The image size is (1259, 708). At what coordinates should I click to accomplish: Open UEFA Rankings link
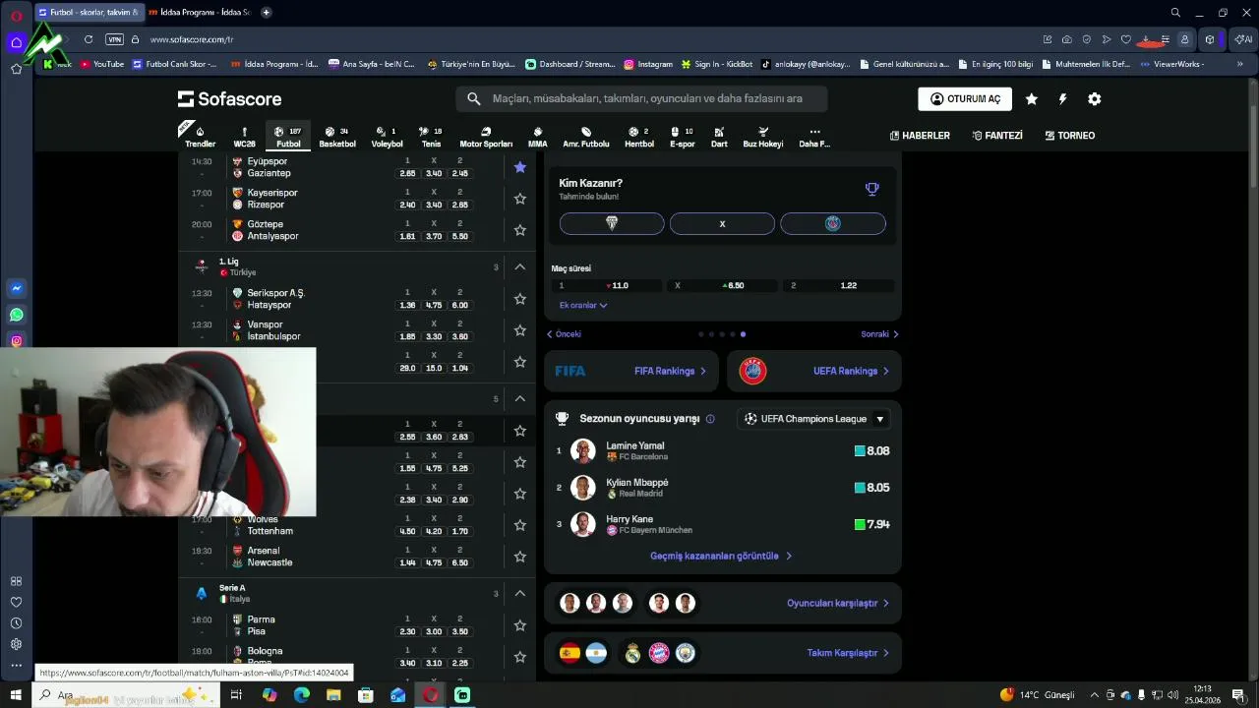coord(851,371)
